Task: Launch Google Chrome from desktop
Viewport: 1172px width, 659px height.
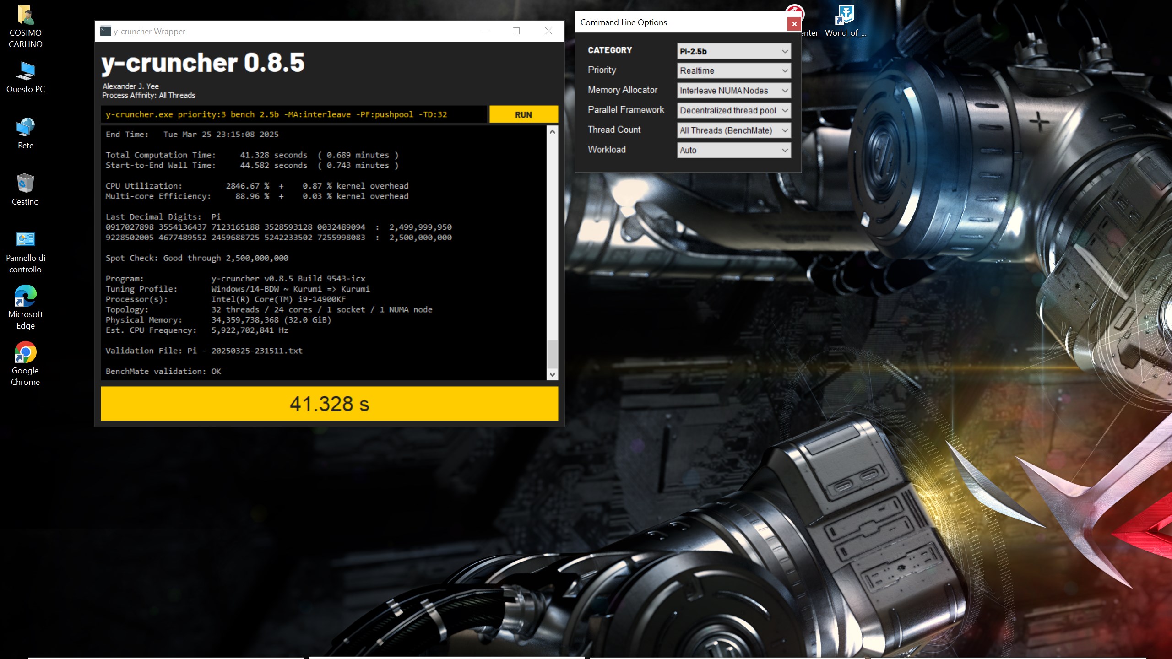Action: (x=26, y=364)
